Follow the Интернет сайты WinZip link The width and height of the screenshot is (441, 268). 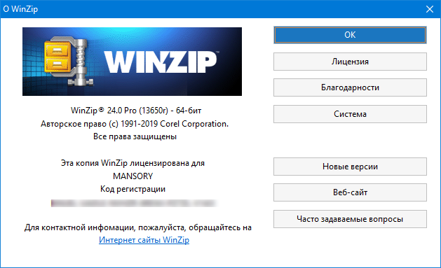coord(144,240)
